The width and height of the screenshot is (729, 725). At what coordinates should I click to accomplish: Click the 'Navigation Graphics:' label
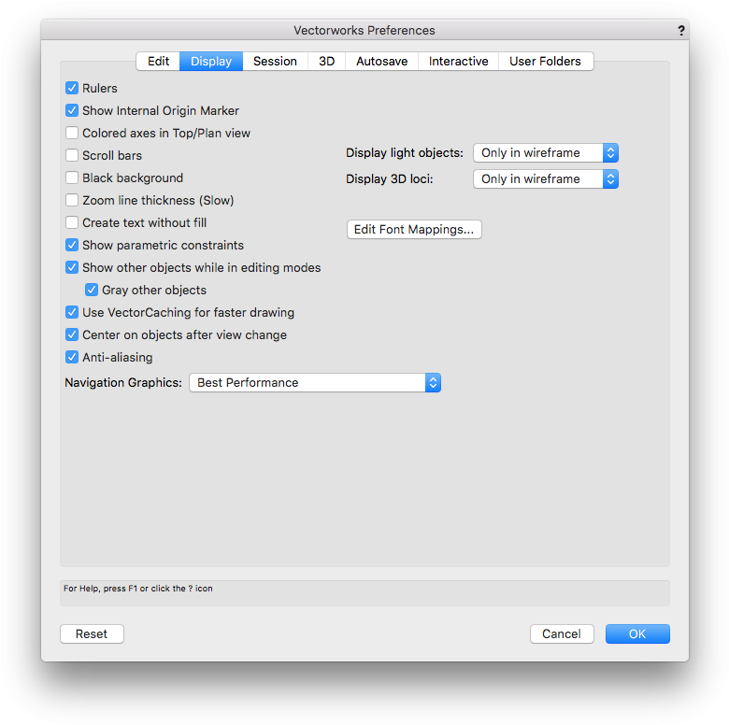(x=123, y=382)
